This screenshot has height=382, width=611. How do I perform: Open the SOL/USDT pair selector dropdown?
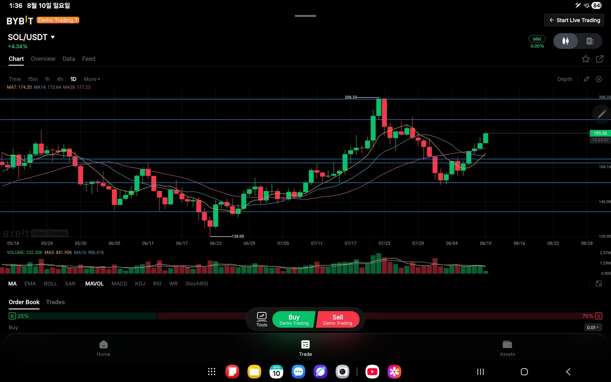(31, 37)
